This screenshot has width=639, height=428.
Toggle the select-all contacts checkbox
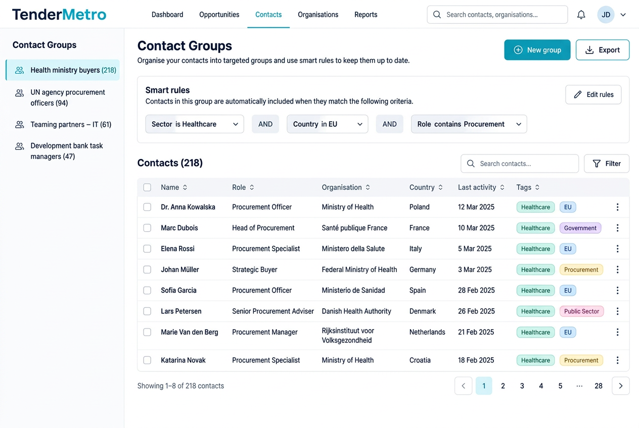click(147, 187)
